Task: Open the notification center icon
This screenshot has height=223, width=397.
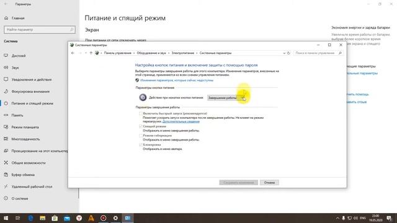Action: point(390,218)
